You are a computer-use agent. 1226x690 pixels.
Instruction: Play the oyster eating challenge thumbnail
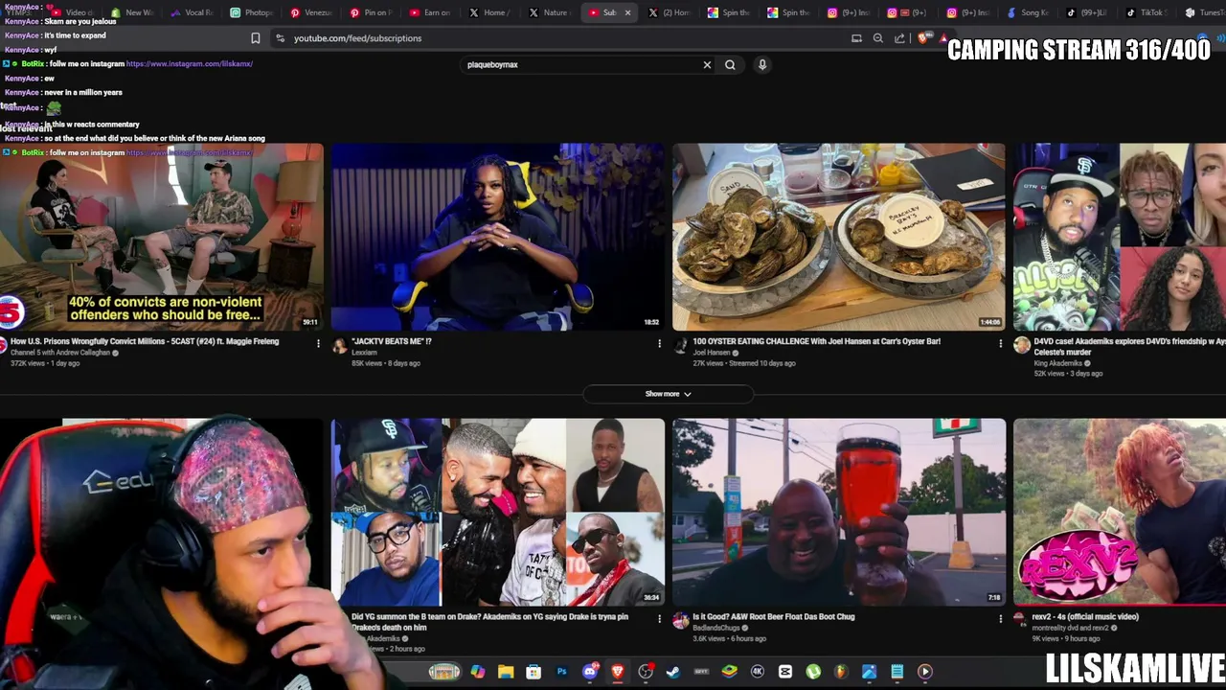coord(838,237)
